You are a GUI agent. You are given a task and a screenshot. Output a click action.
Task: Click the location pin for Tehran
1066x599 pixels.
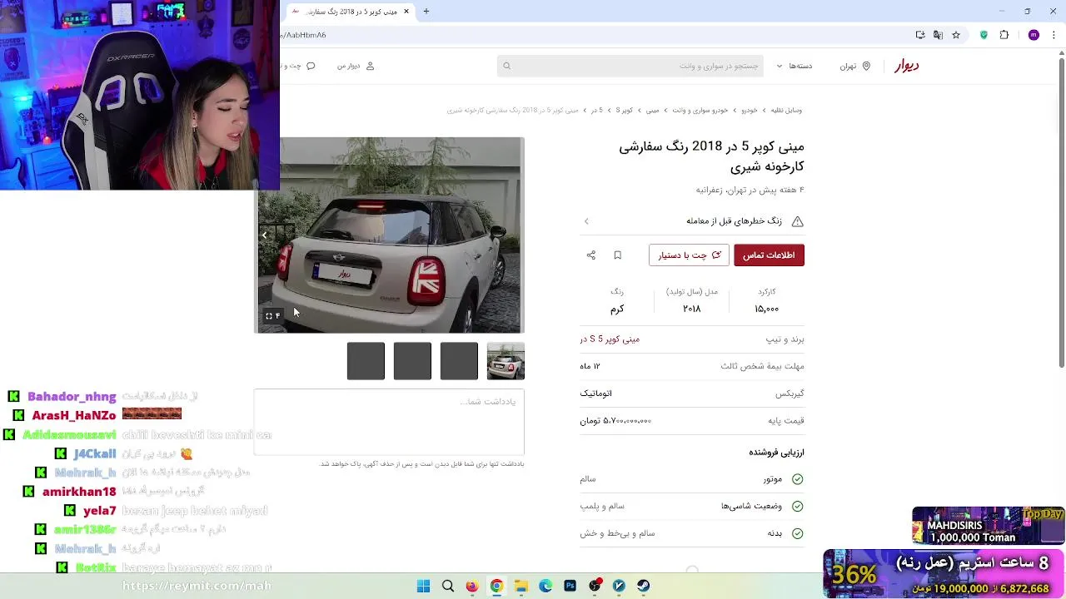tap(866, 66)
